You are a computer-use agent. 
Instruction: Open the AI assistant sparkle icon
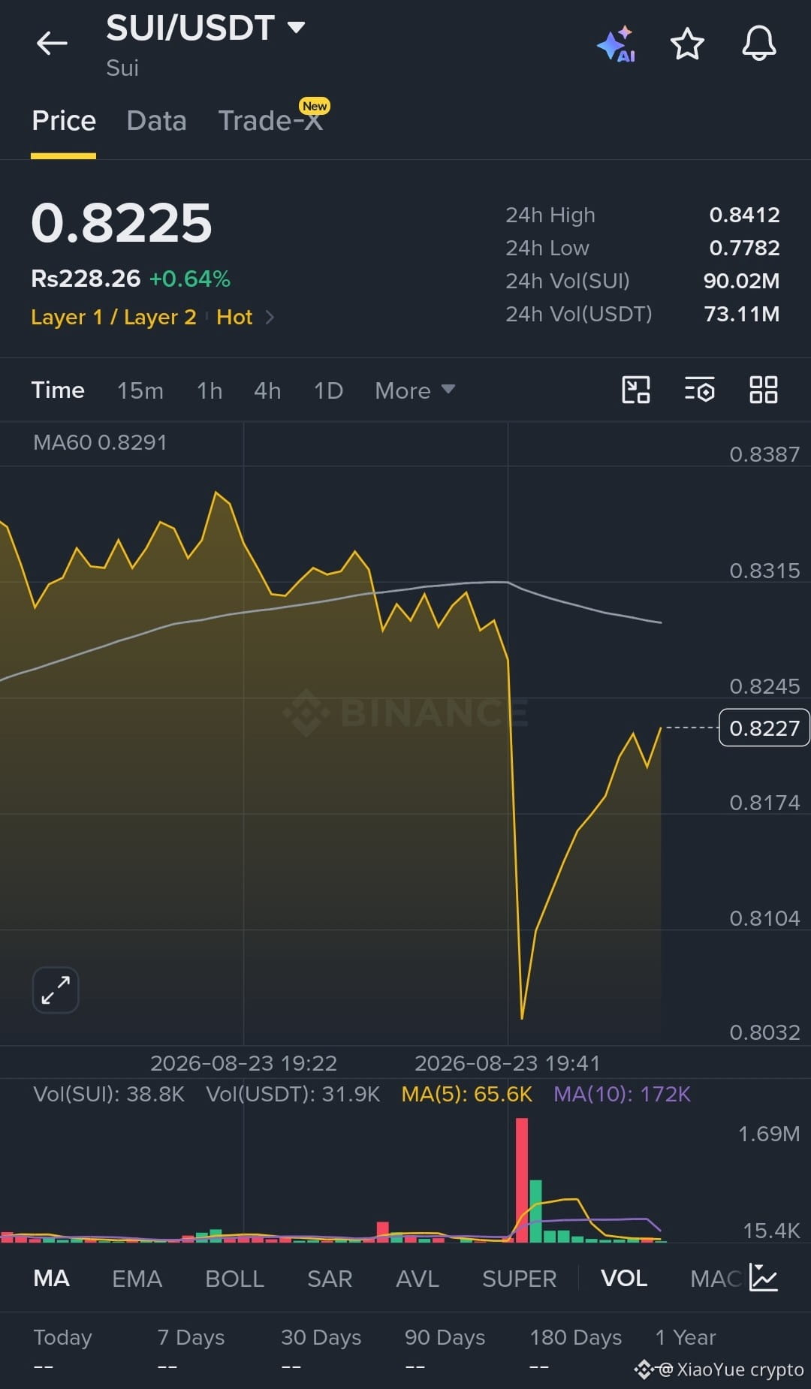617,44
